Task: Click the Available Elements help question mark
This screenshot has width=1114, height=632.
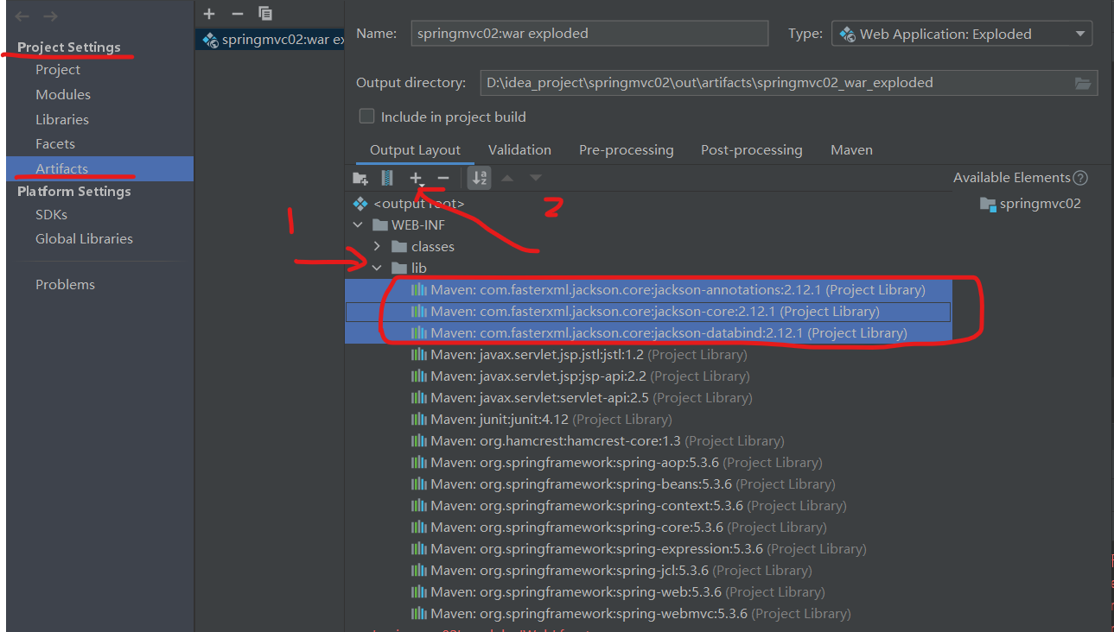Action: [1079, 177]
